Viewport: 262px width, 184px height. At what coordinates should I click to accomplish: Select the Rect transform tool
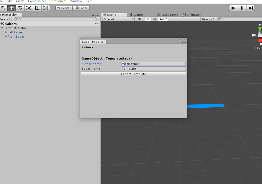[37, 8]
